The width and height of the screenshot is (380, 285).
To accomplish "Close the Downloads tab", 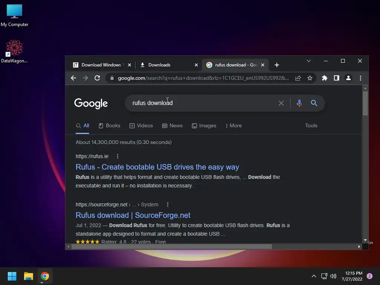I will [196, 65].
